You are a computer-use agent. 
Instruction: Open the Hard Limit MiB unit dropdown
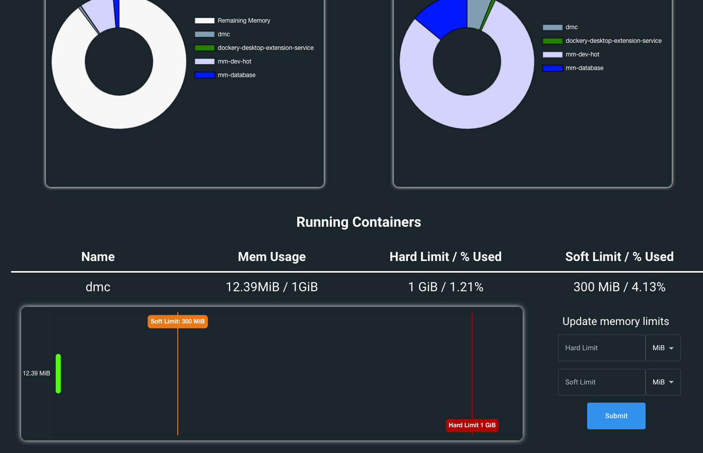[x=663, y=348]
